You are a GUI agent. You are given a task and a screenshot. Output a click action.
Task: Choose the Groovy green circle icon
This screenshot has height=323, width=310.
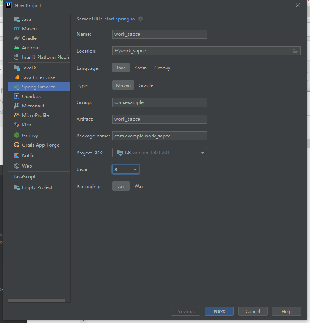17,136
